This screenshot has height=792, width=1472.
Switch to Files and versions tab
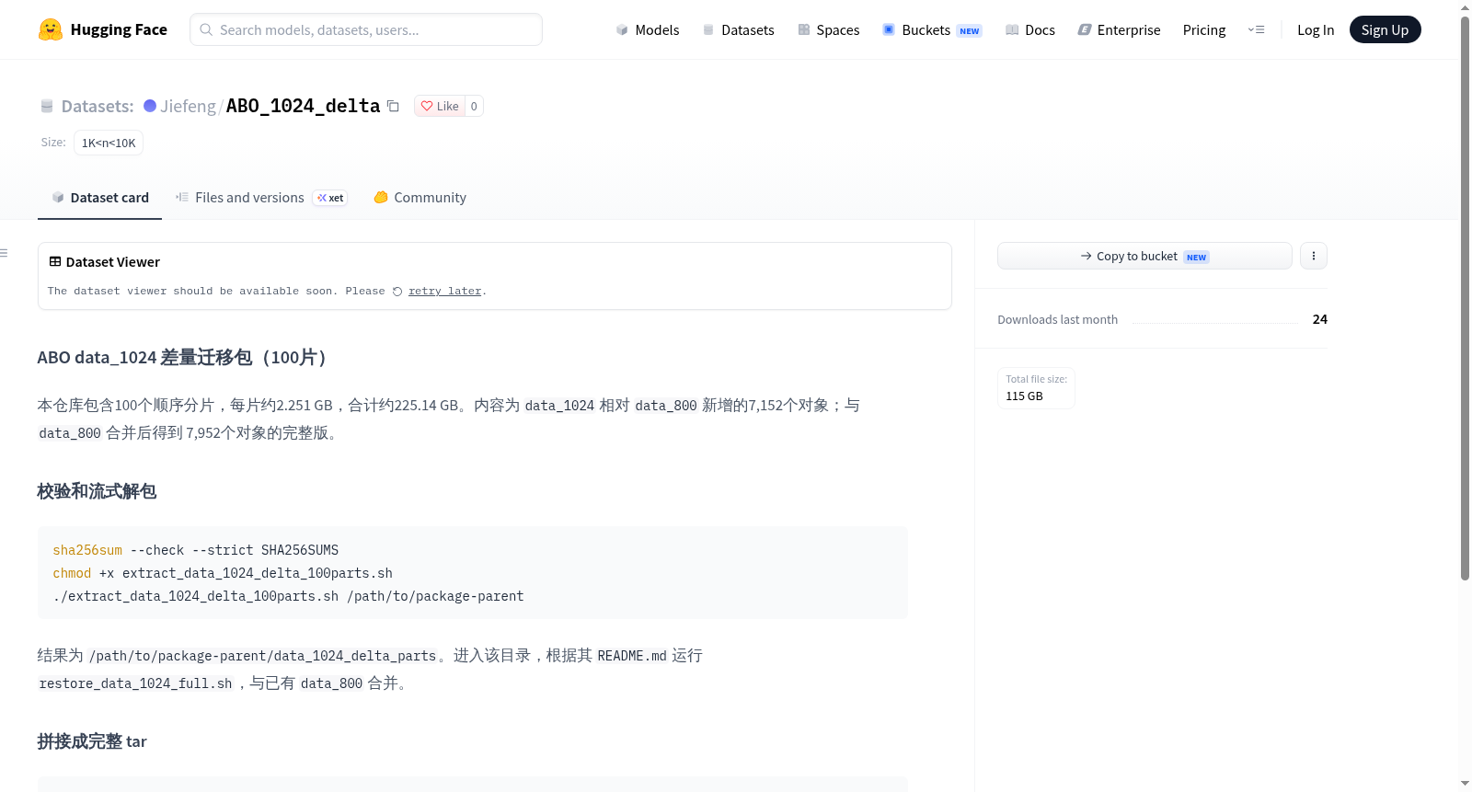[x=261, y=198]
